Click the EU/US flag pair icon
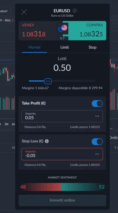The image size is (118, 213). point(63,29)
